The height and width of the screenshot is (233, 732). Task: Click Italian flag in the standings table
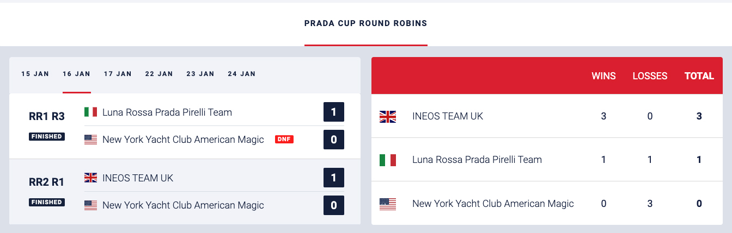(x=388, y=160)
